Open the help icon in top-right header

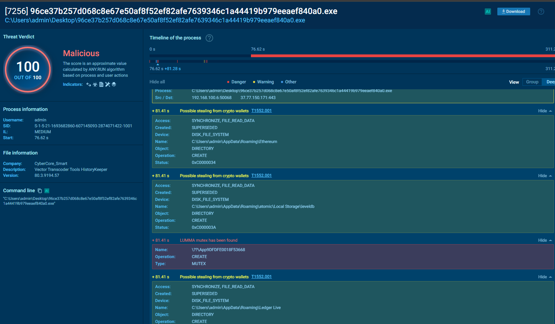(541, 12)
